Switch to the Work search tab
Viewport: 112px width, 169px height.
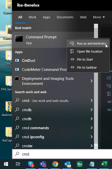click(32, 17)
